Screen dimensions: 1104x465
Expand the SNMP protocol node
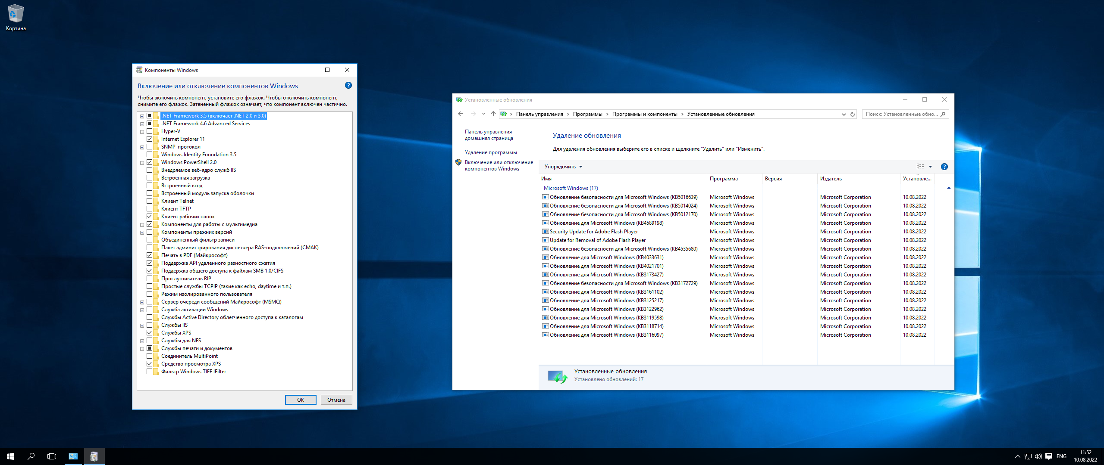(142, 147)
